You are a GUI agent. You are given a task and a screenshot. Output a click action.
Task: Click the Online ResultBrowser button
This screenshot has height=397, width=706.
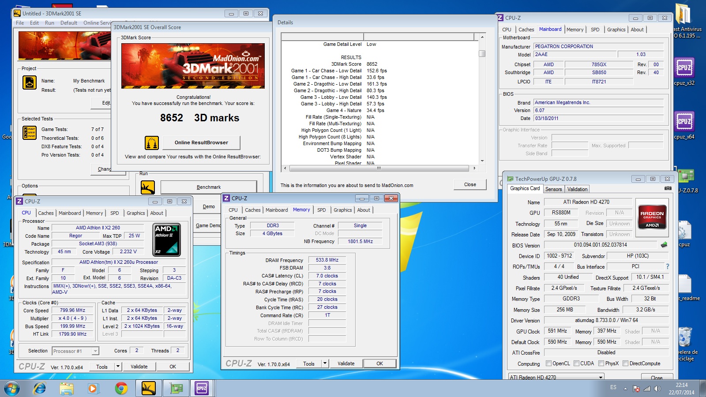click(x=201, y=142)
